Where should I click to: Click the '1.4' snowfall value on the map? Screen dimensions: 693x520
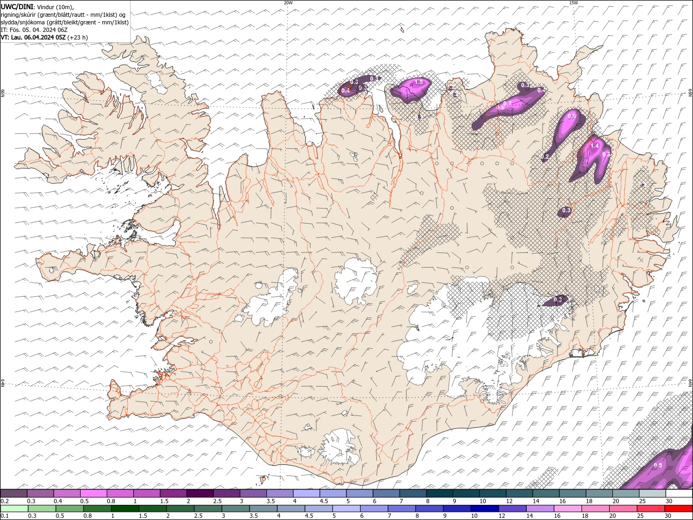click(594, 146)
